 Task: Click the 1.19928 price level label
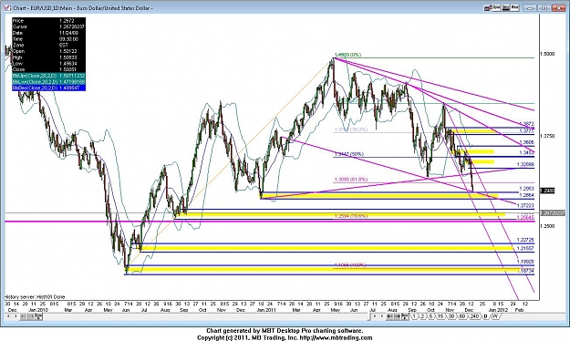[525, 262]
